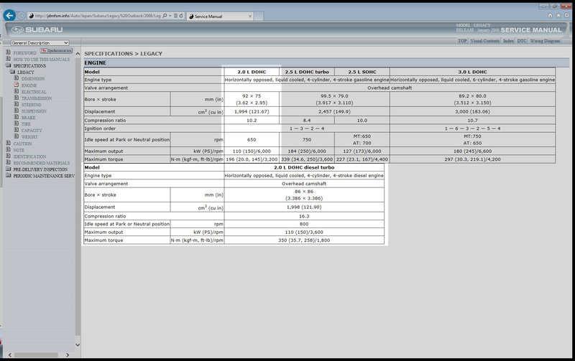
Task: Go back with the browser back arrow
Action: click(x=9, y=15)
